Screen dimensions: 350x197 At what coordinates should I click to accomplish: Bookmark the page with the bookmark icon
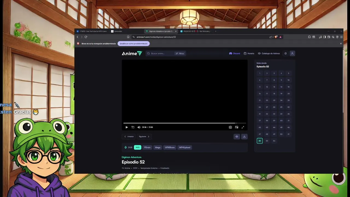click(128, 37)
